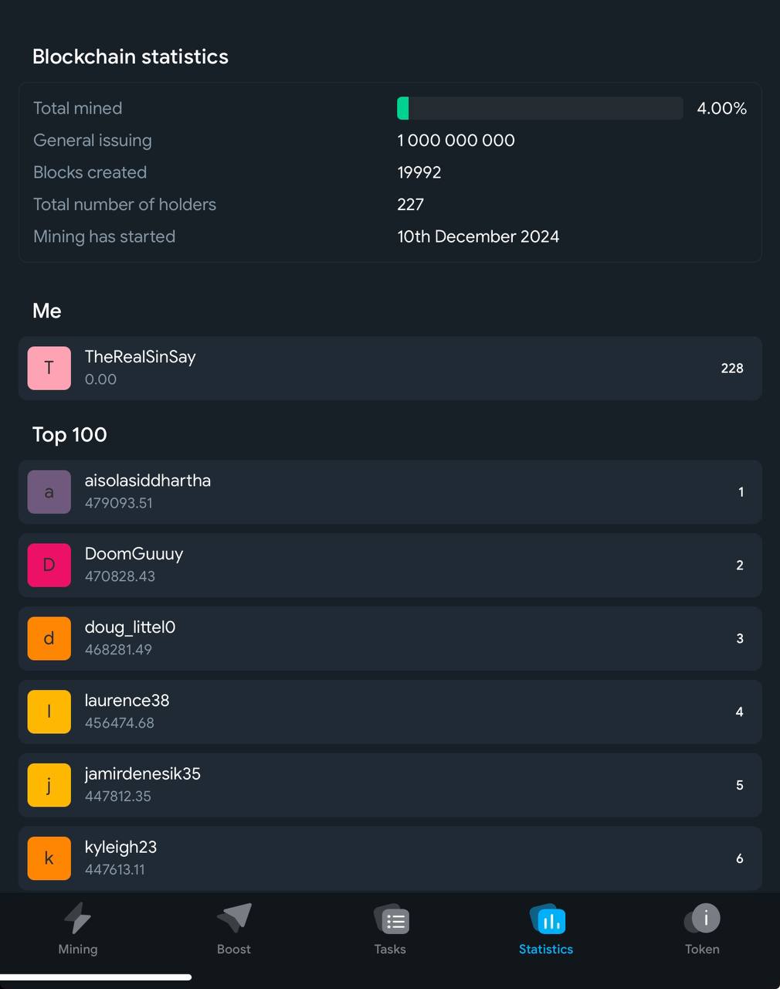Click doug_littel0's orange avatar
This screenshot has height=989, width=780.
(x=49, y=639)
